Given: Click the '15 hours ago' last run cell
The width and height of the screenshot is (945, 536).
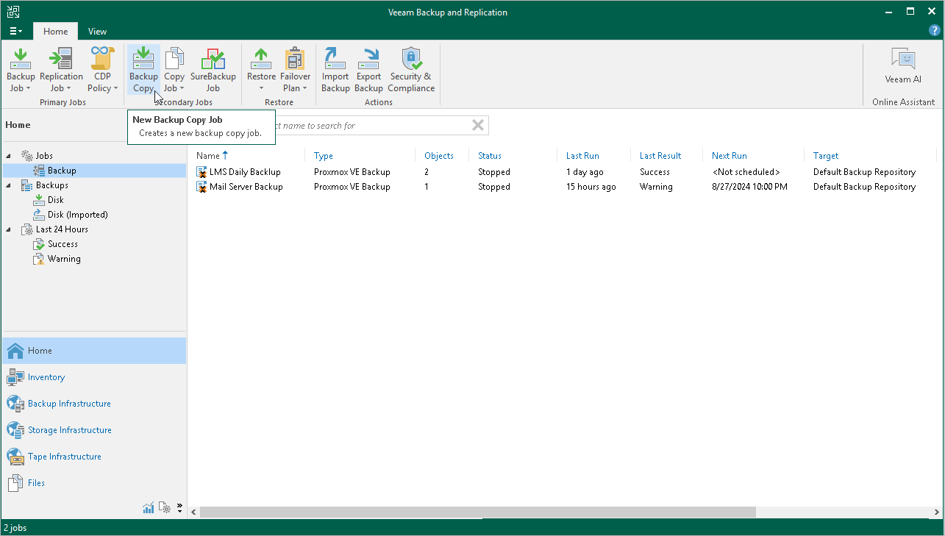Looking at the screenshot, I should coord(591,187).
